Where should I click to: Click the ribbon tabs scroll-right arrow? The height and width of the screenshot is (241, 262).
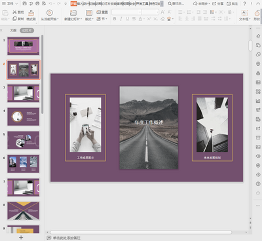pyautogui.click(x=162, y=3)
